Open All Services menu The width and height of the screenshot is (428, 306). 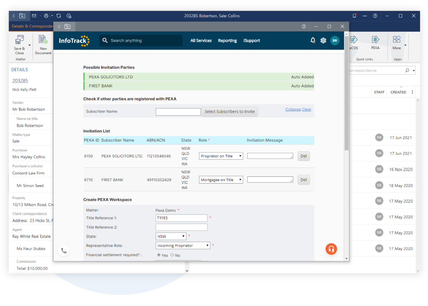click(x=201, y=40)
